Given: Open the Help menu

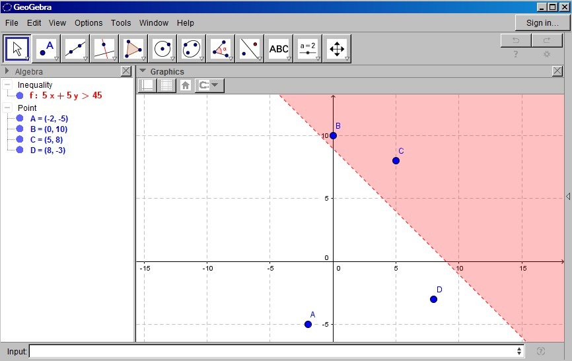Looking at the screenshot, I should 186,23.
